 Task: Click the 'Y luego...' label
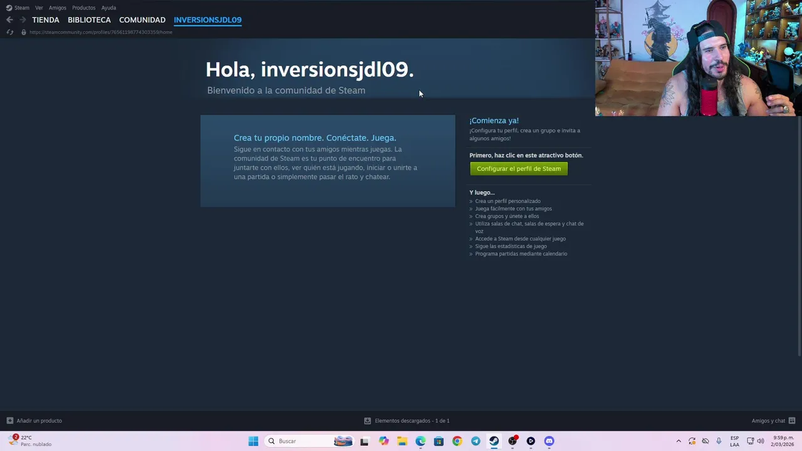pyautogui.click(x=481, y=192)
